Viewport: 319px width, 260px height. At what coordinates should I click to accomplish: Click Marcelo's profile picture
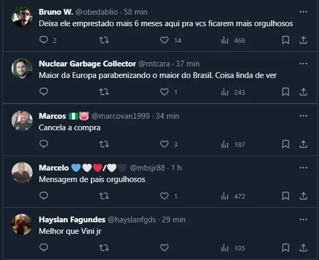tap(22, 173)
